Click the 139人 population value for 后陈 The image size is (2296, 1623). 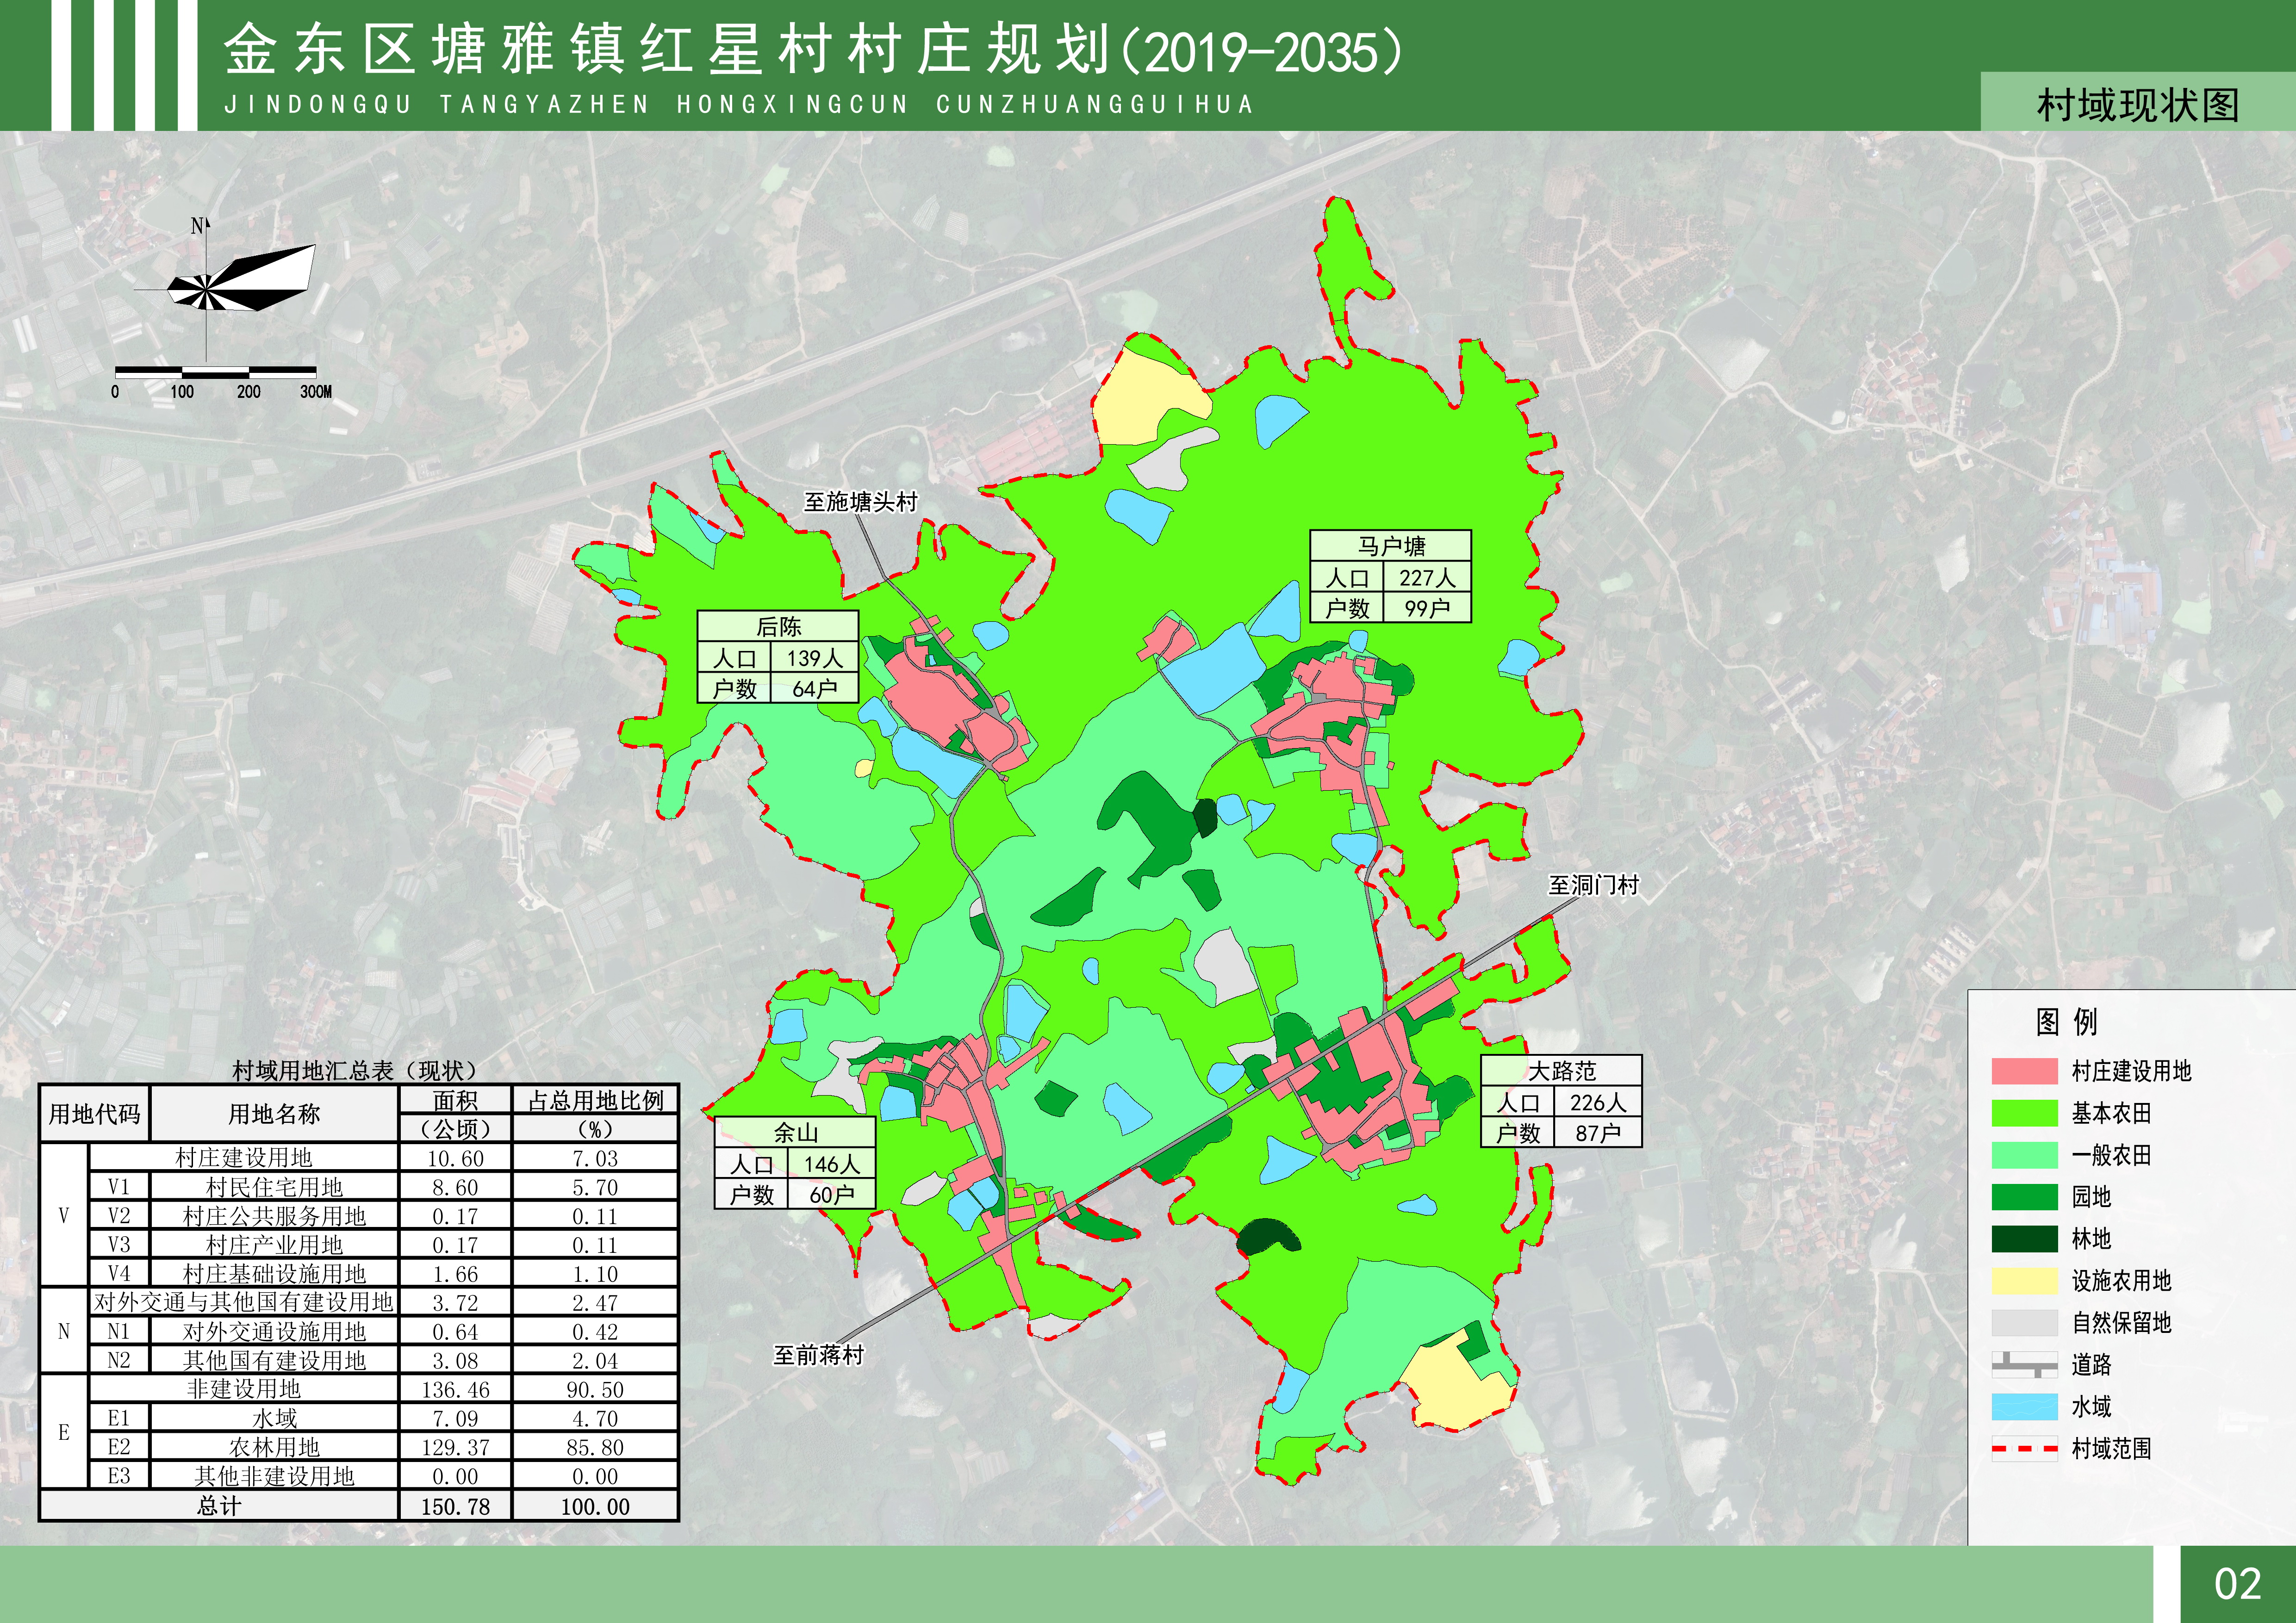pos(814,659)
